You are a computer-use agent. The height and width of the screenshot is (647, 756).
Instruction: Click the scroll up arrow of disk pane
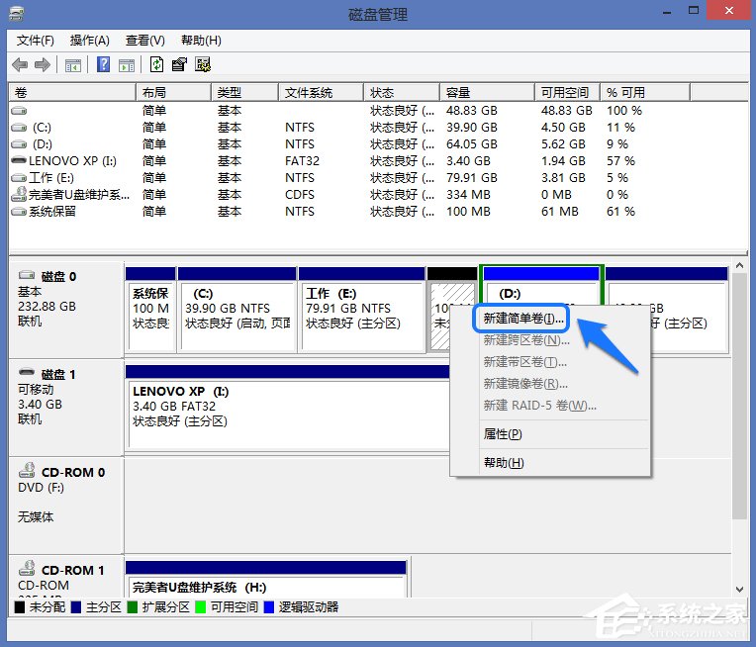click(739, 266)
